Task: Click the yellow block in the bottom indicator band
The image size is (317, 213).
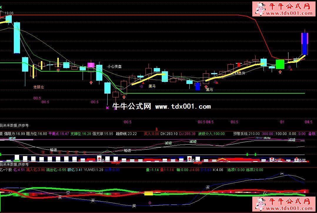Action: 149,194
